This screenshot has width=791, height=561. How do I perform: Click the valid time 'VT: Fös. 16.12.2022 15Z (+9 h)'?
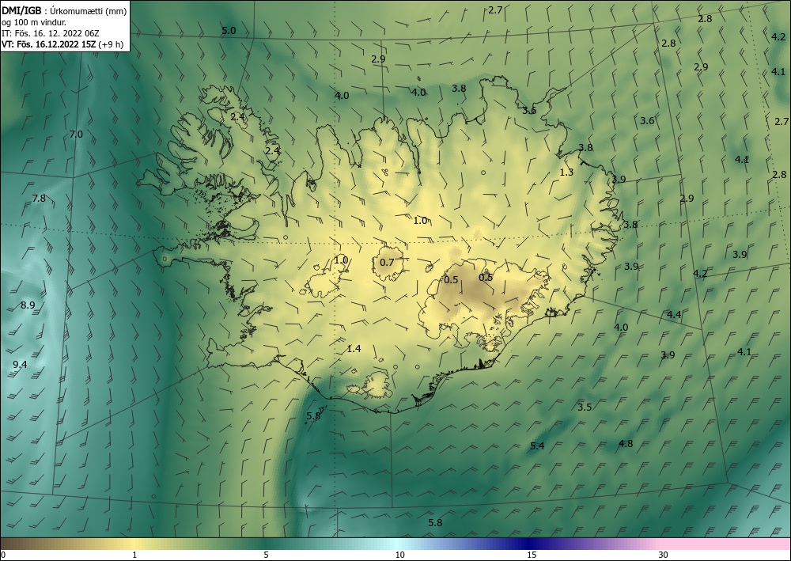click(x=62, y=44)
